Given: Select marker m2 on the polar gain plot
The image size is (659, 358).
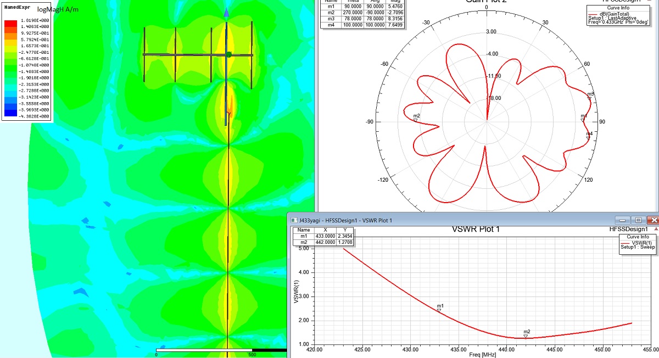Looking at the screenshot, I should pos(416,120).
